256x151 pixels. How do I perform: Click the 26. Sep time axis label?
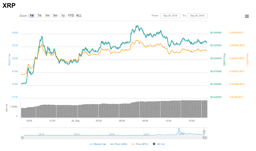75,121
